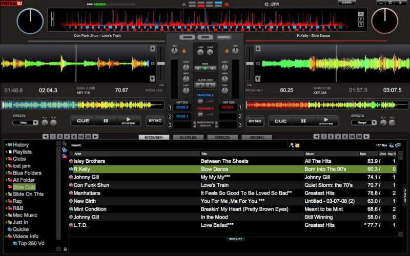Image resolution: width=410 pixels, height=256 pixels.
Task: Zoom in left deck waveform up arrow
Action: tap(152, 48)
